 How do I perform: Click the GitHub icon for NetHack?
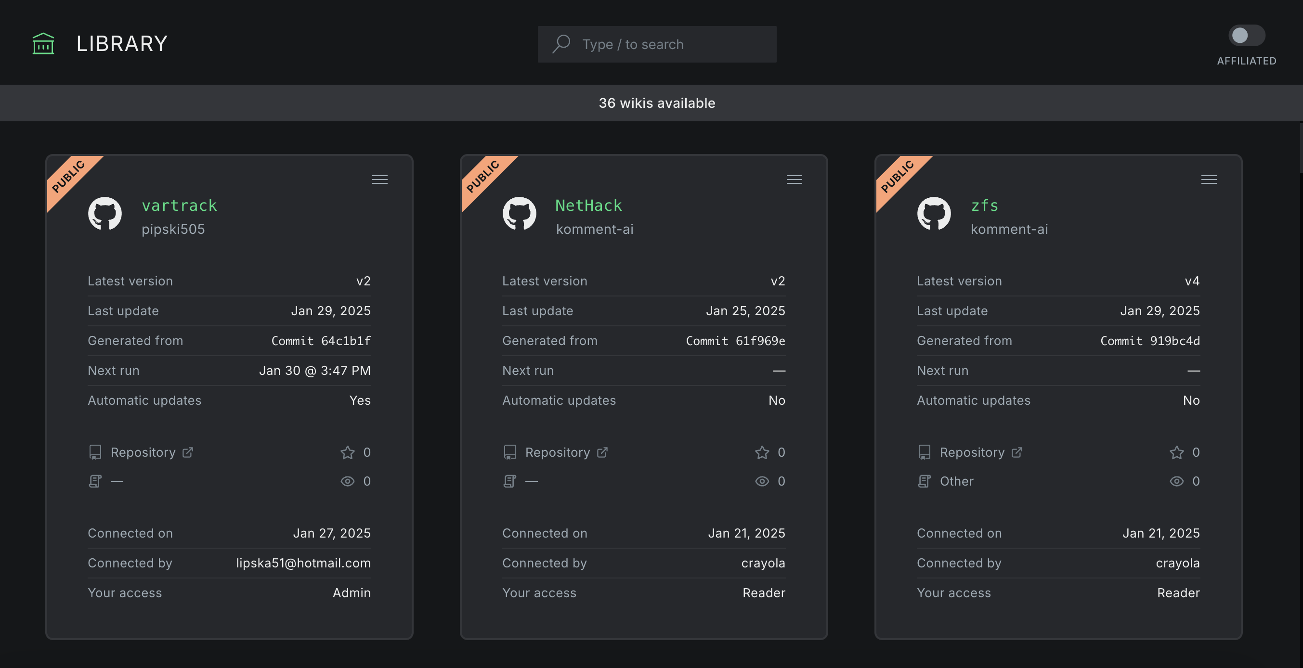point(520,215)
